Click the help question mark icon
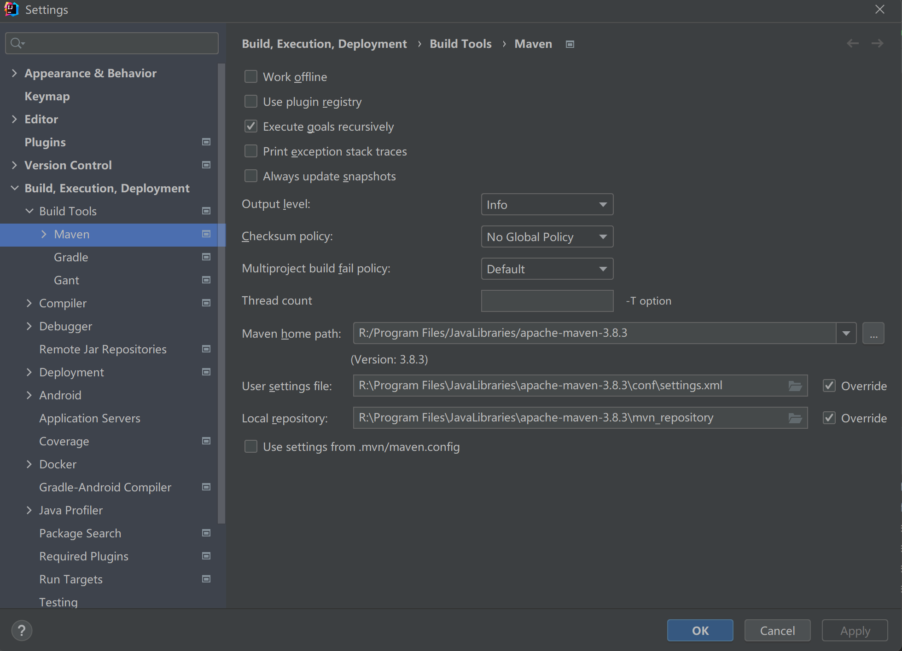The height and width of the screenshot is (651, 902). point(22,630)
